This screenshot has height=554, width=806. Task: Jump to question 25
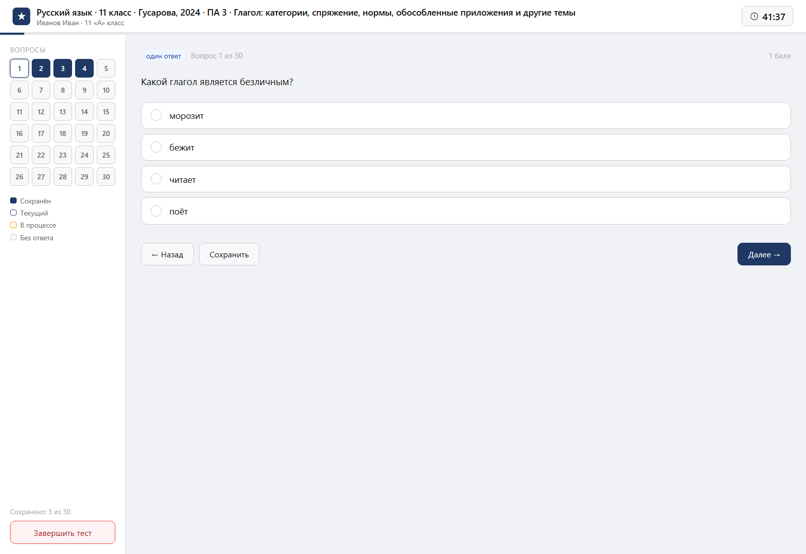click(106, 155)
